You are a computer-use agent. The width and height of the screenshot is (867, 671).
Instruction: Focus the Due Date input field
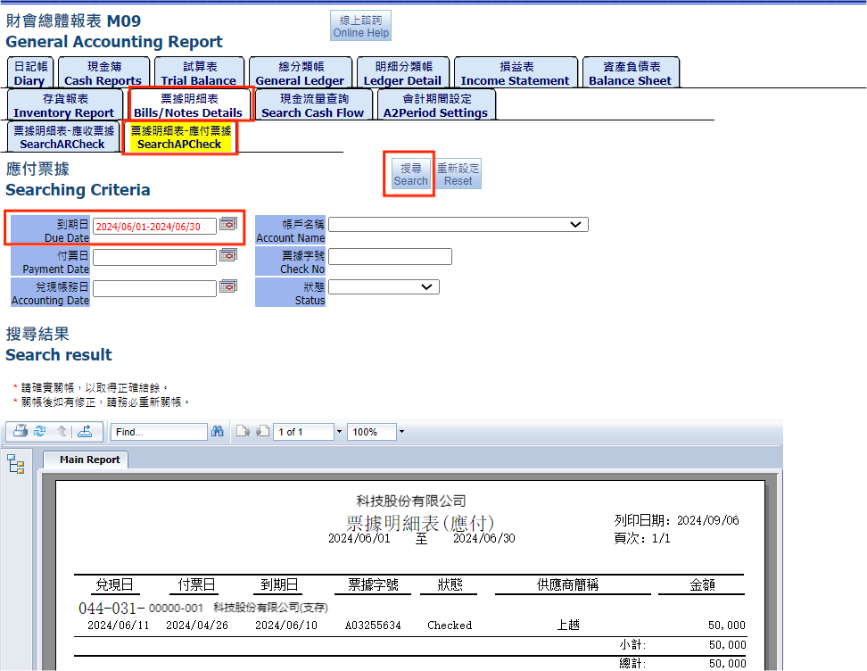point(154,227)
